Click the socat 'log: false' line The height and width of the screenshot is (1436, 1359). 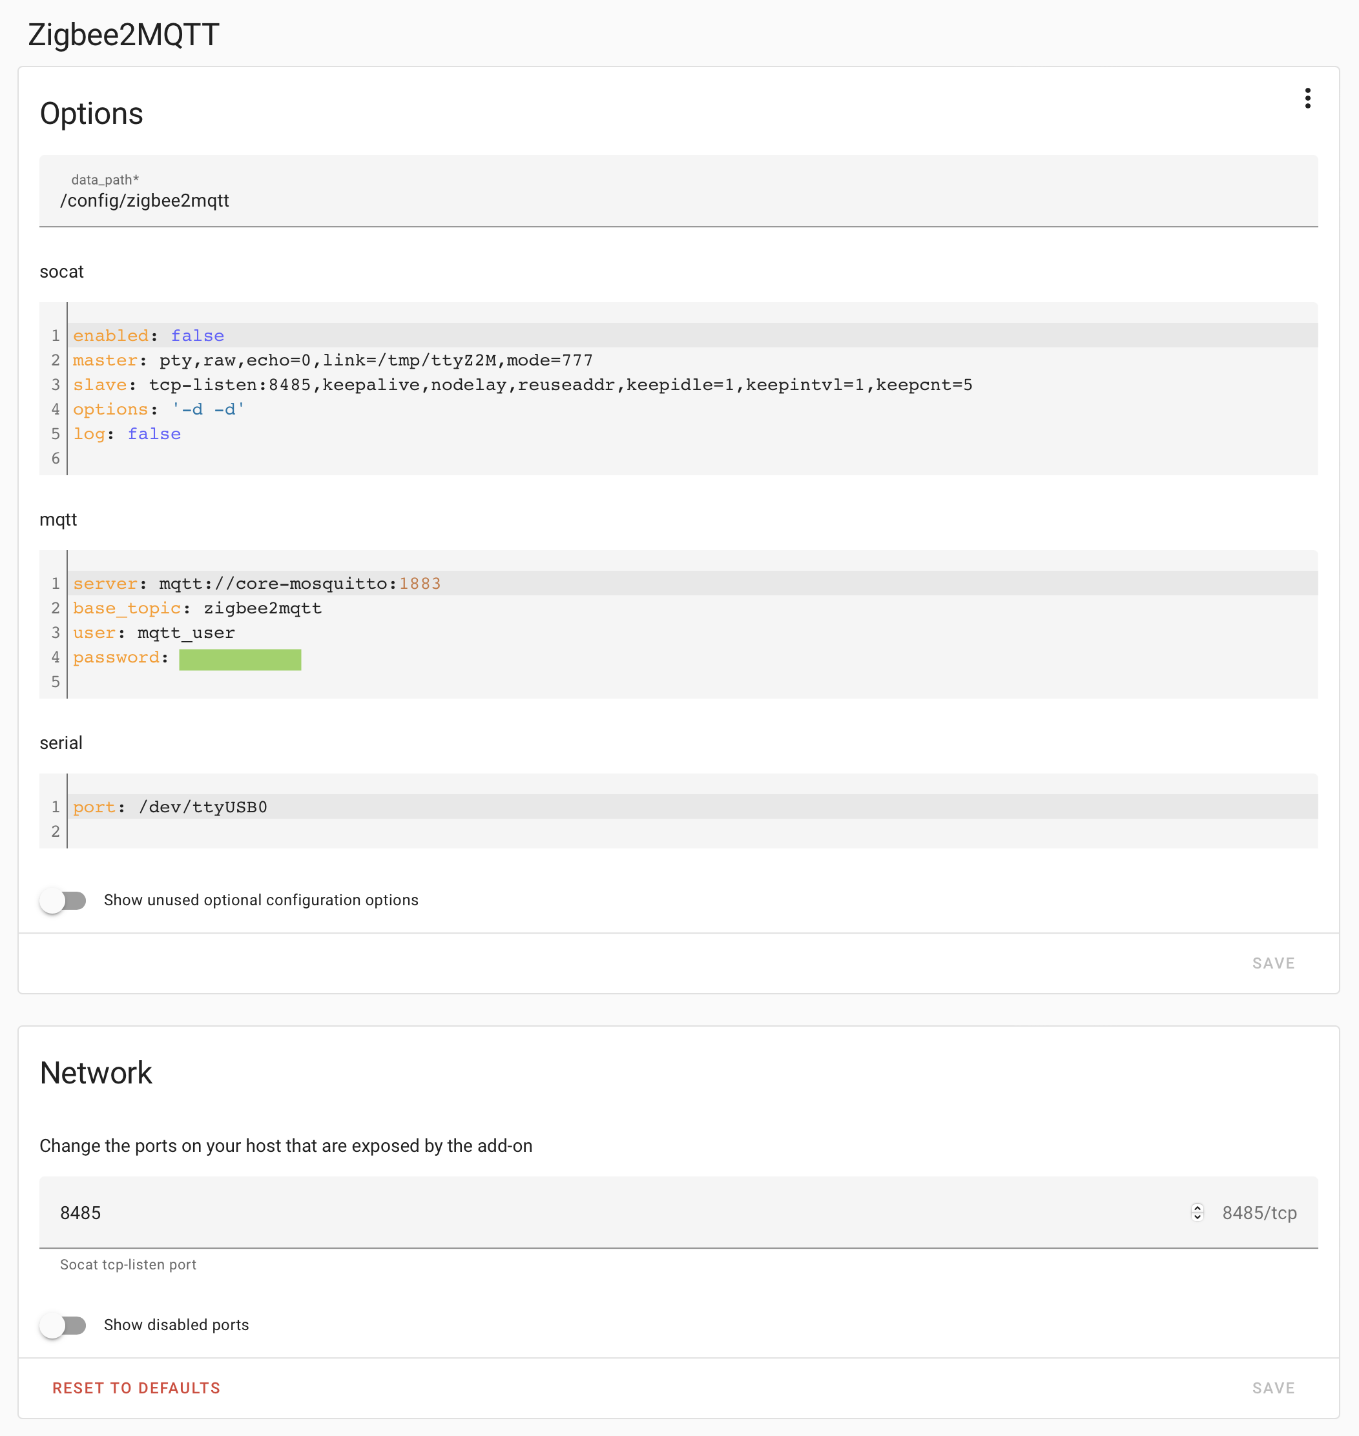[x=694, y=434]
